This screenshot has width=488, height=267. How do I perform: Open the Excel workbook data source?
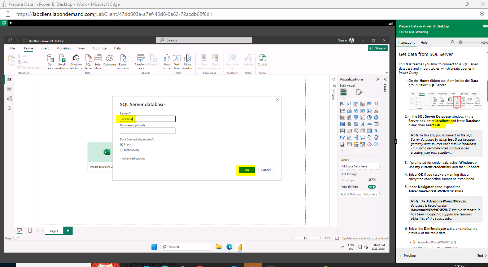click(x=62, y=62)
